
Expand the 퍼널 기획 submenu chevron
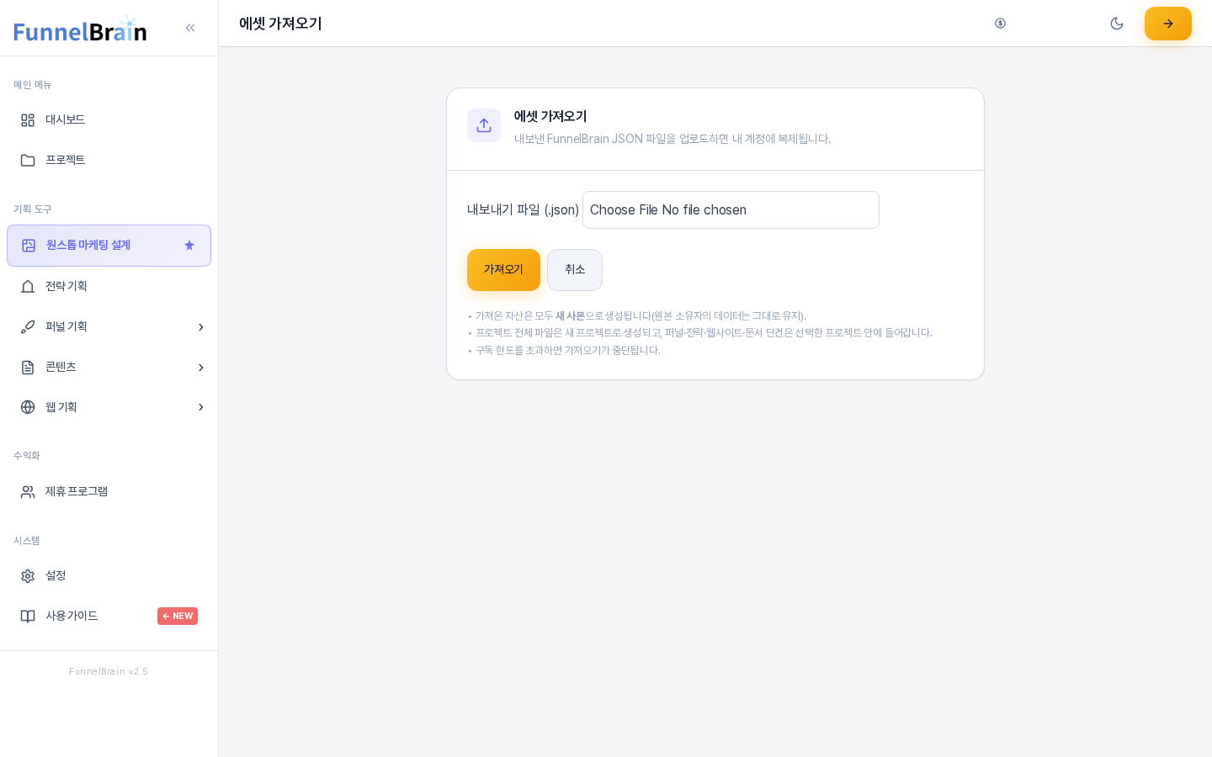(x=201, y=327)
